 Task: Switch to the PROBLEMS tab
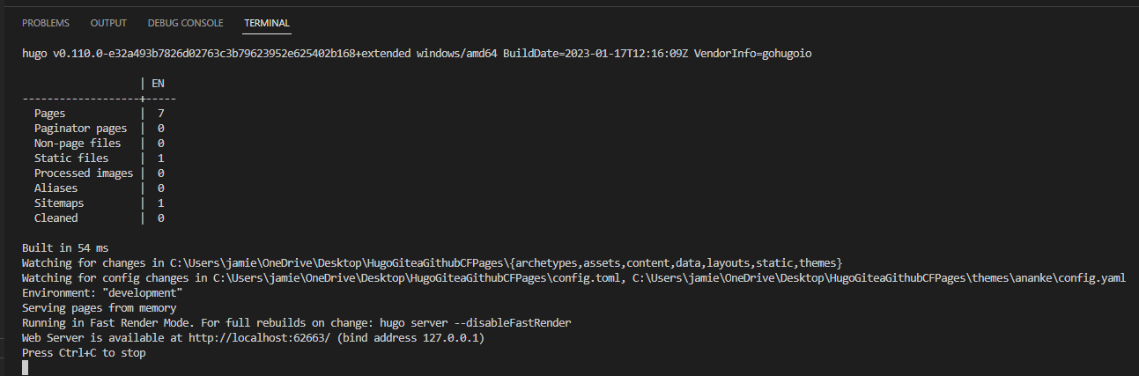point(46,23)
